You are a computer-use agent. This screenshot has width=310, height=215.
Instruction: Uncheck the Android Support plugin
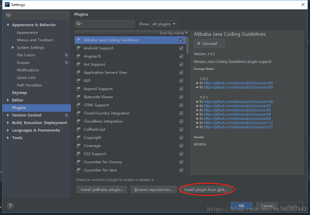(x=181, y=48)
